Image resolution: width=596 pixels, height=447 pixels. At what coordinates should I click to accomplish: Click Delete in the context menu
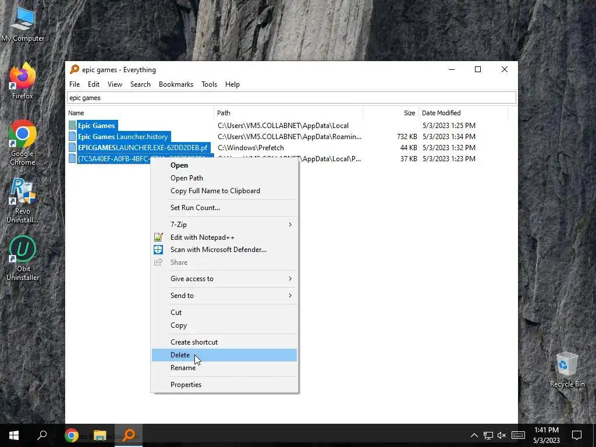pyautogui.click(x=224, y=354)
